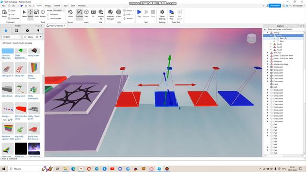Click the Collaborate button
306x172 pixels.
(275, 6)
